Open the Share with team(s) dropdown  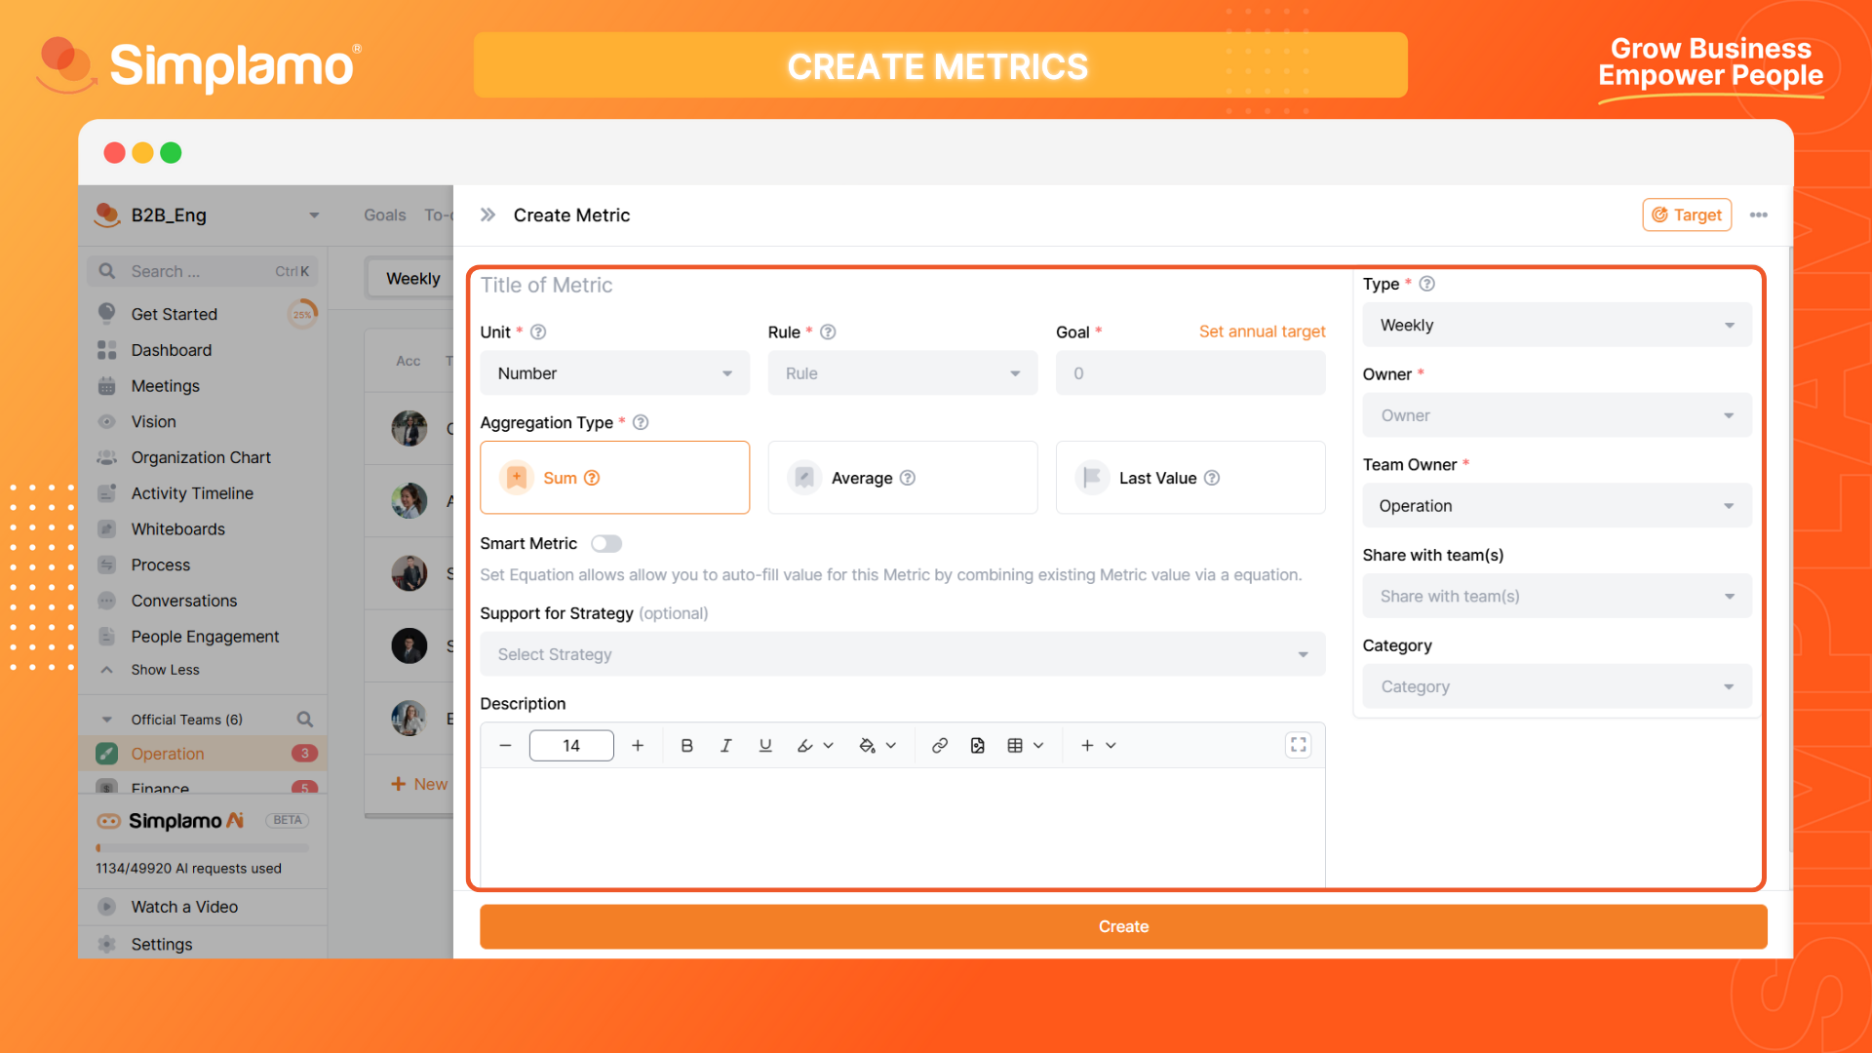(1557, 597)
